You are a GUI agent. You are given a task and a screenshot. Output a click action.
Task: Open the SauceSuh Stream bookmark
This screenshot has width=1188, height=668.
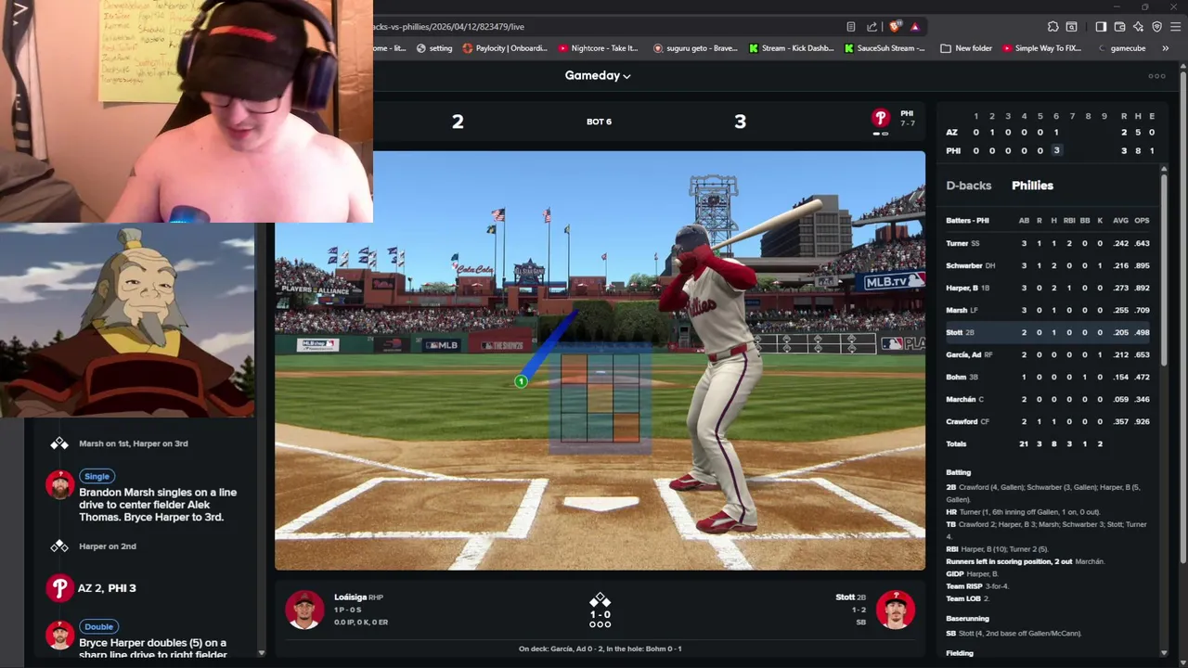point(885,48)
